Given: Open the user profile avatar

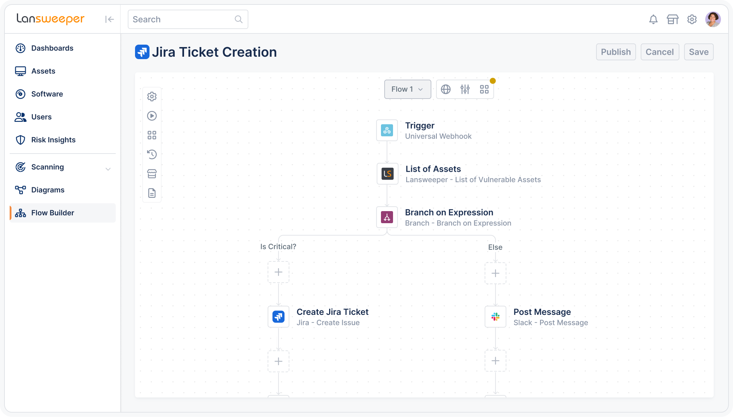Looking at the screenshot, I should (713, 19).
